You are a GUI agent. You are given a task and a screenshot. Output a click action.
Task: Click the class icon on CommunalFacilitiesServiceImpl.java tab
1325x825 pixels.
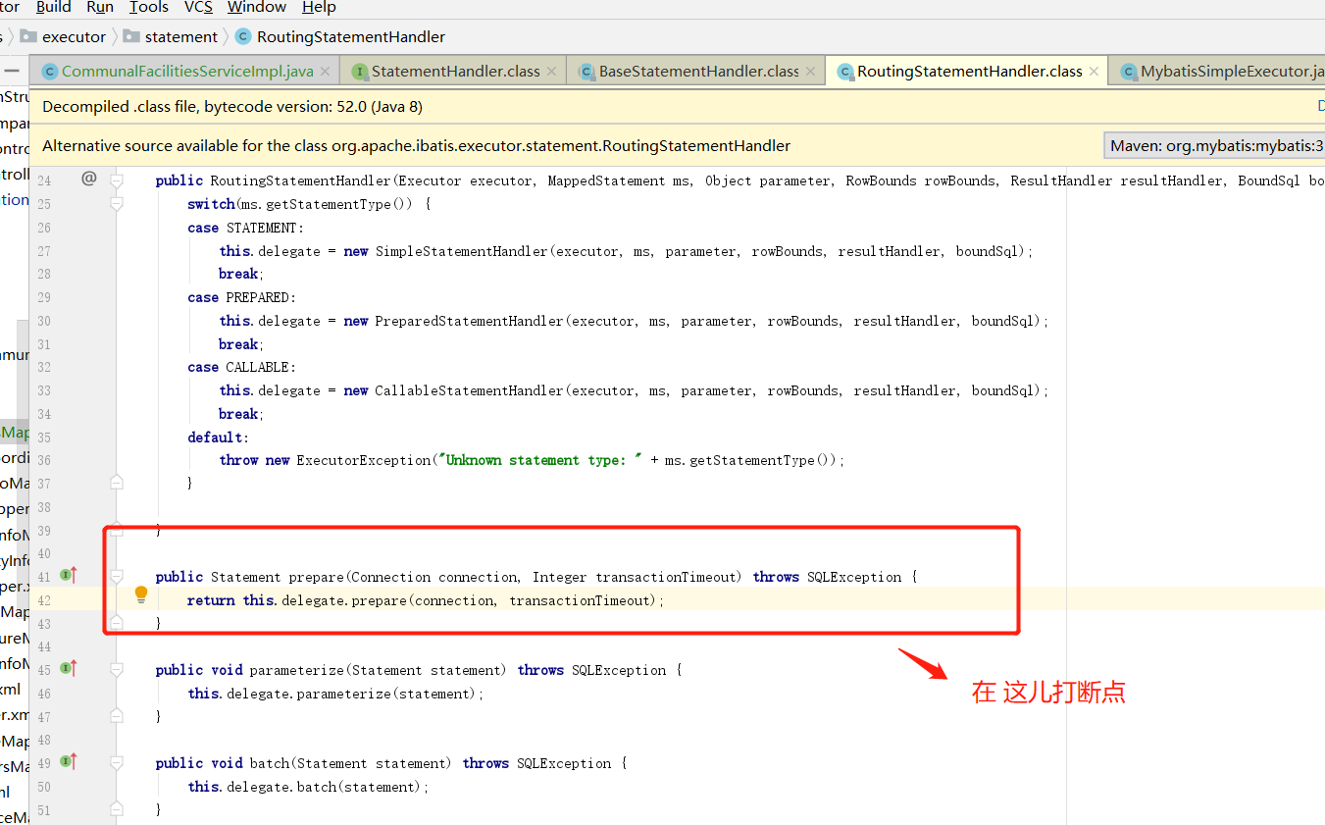click(x=50, y=72)
